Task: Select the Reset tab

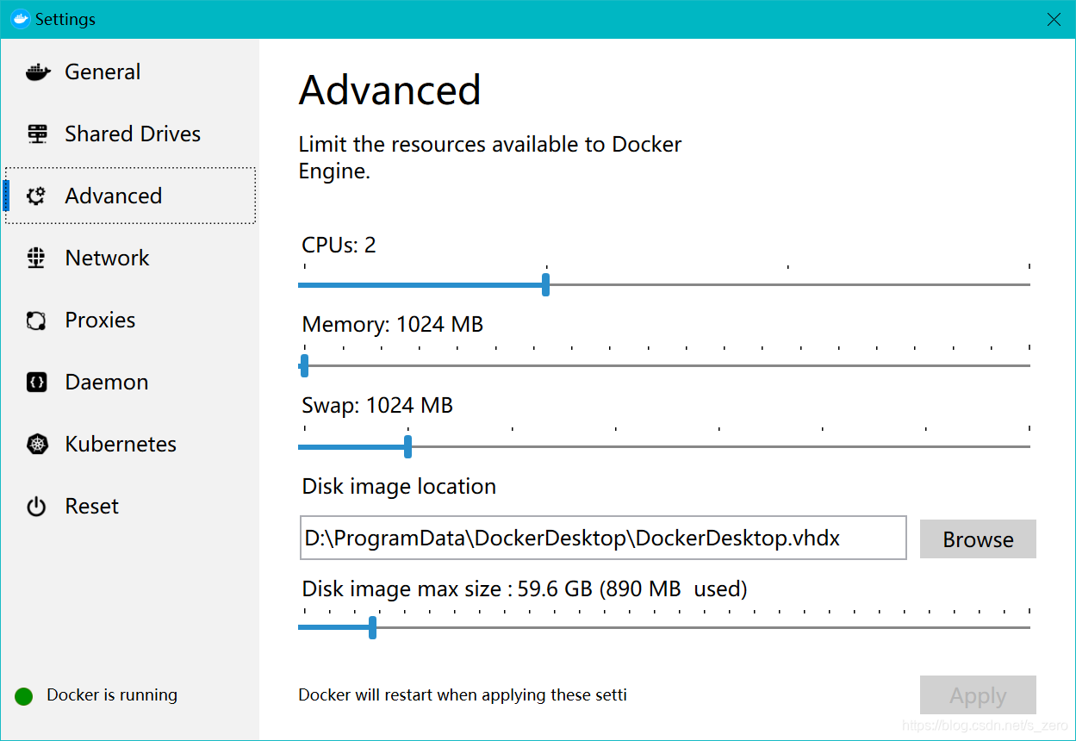Action: click(130, 507)
